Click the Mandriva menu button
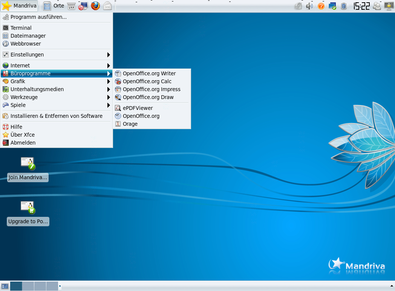 tap(19, 6)
